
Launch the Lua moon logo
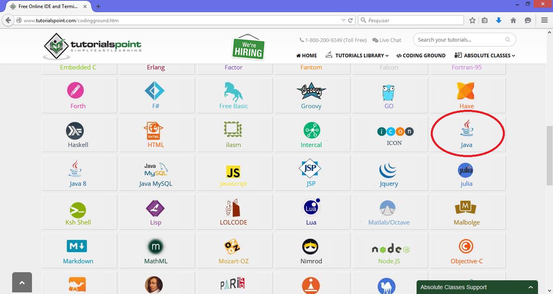[311, 207]
